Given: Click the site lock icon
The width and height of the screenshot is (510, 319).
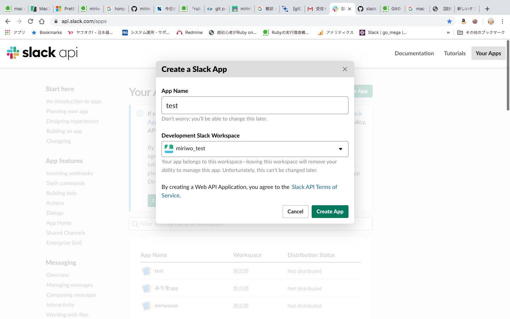Looking at the screenshot, I should pos(56,21).
